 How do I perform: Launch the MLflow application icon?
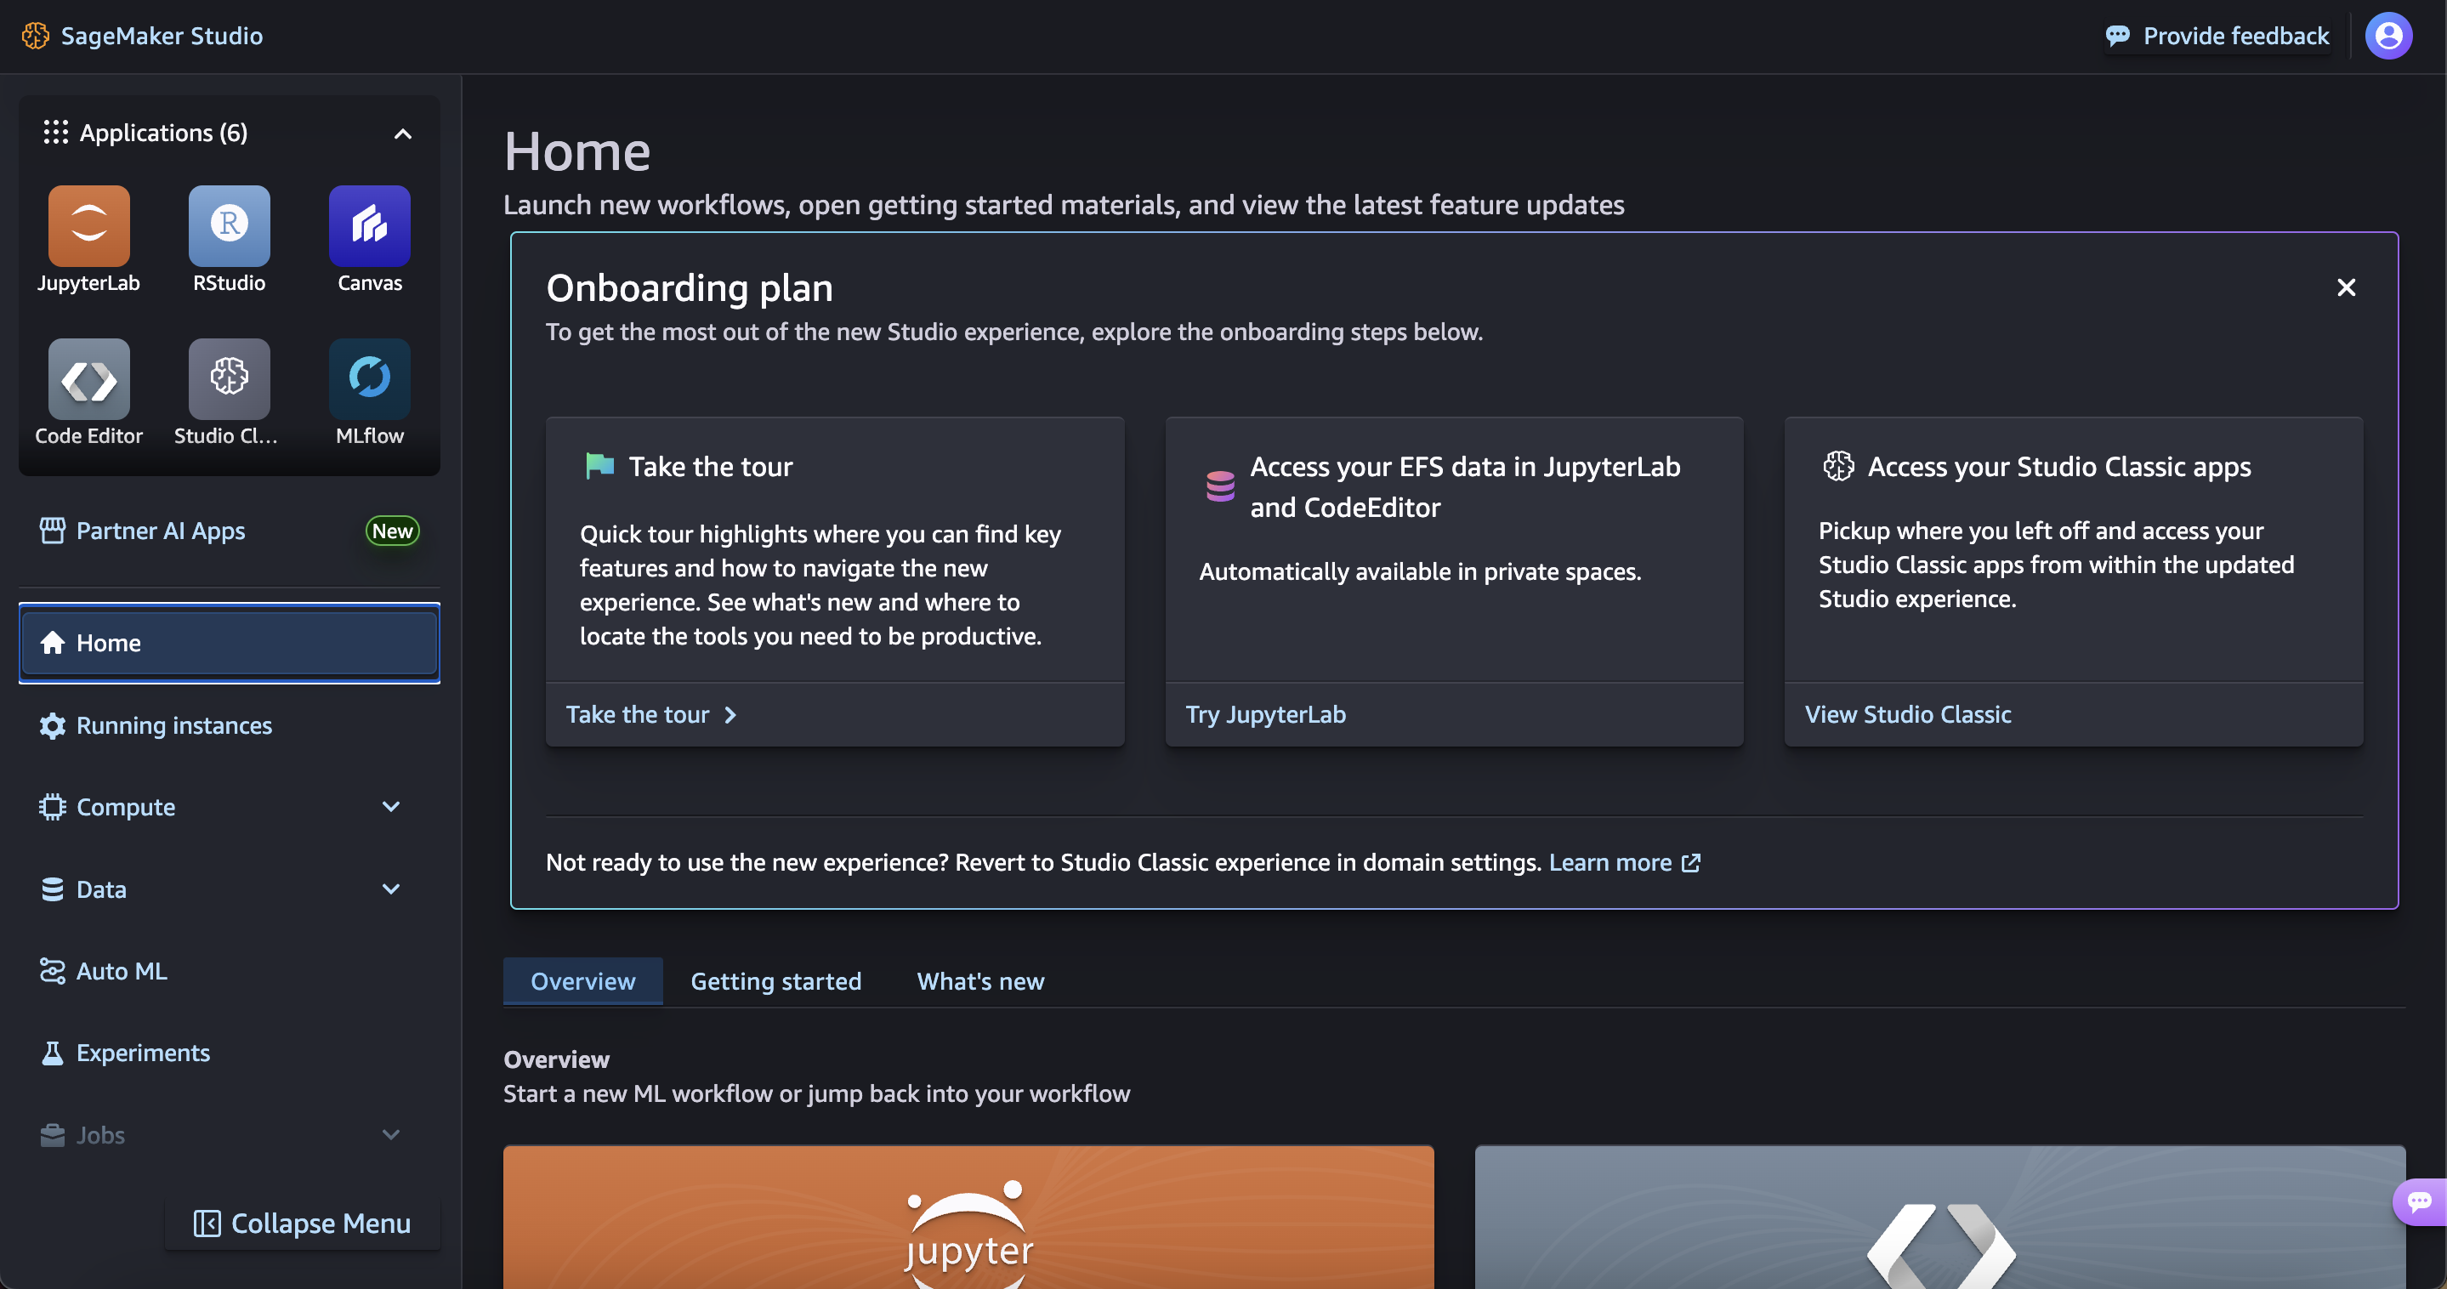(370, 379)
